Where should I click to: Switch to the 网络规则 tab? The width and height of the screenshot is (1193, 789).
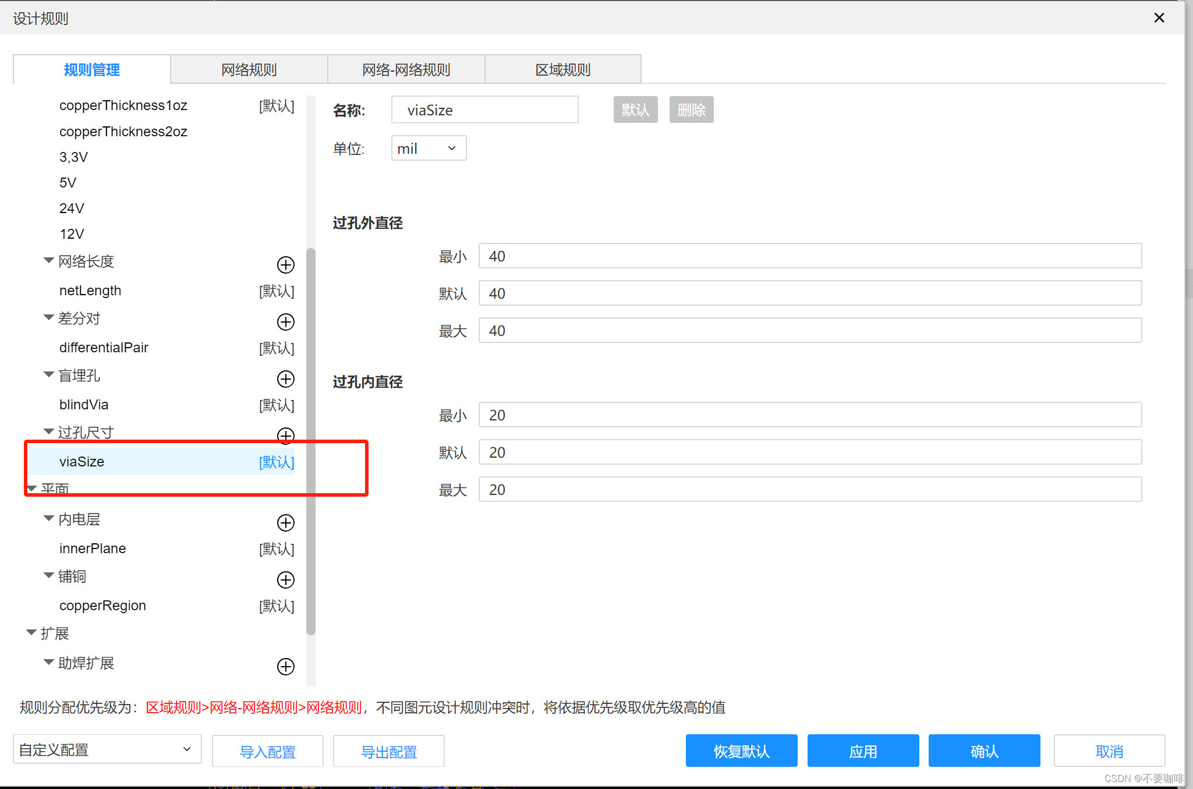(x=249, y=70)
